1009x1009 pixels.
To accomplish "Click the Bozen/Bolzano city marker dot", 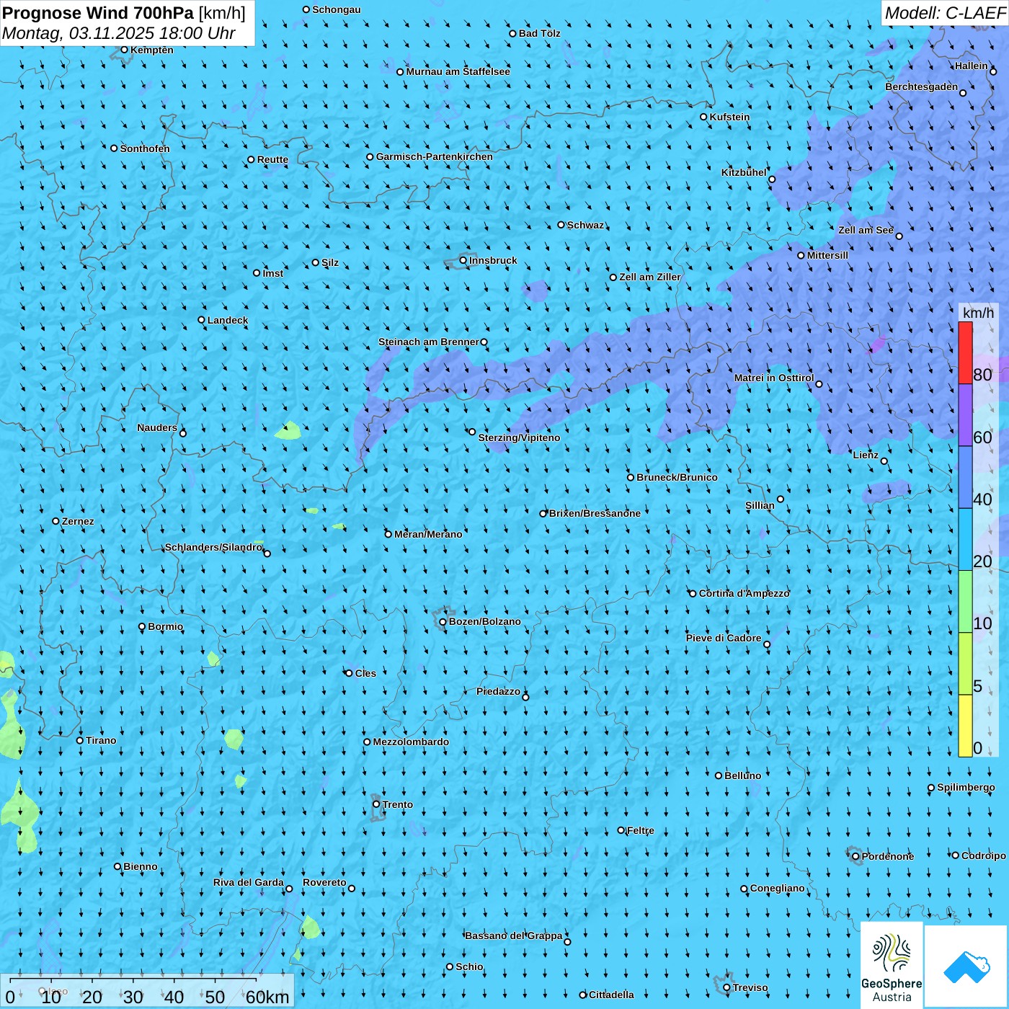I will coord(443,622).
